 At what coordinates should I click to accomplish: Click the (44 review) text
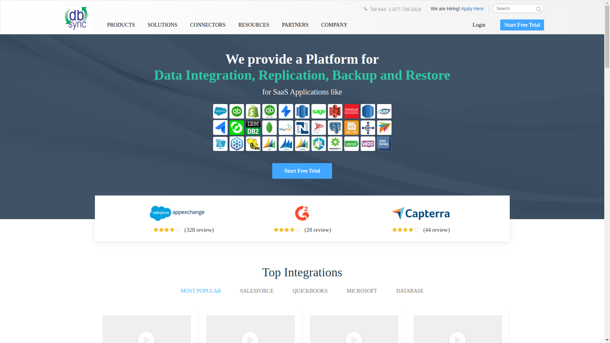coord(437,230)
